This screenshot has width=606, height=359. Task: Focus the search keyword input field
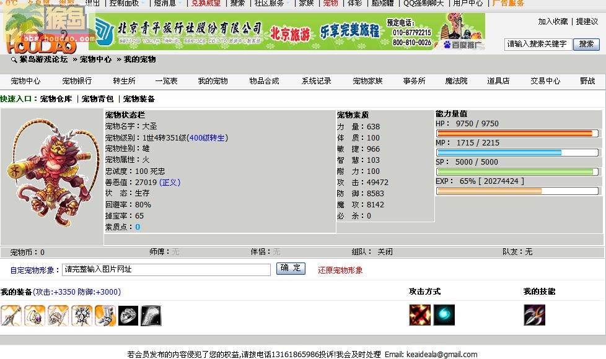point(538,45)
